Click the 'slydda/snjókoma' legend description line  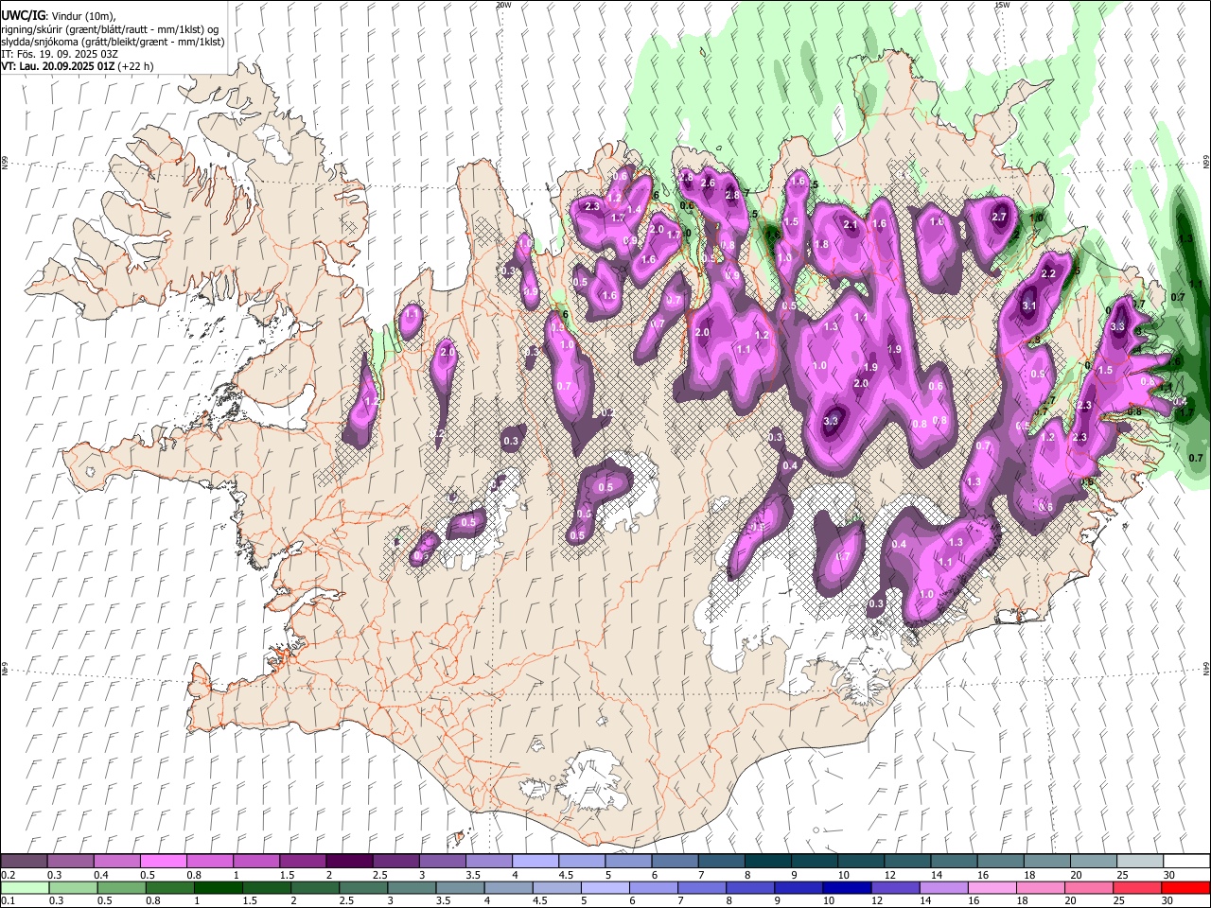tap(113, 42)
